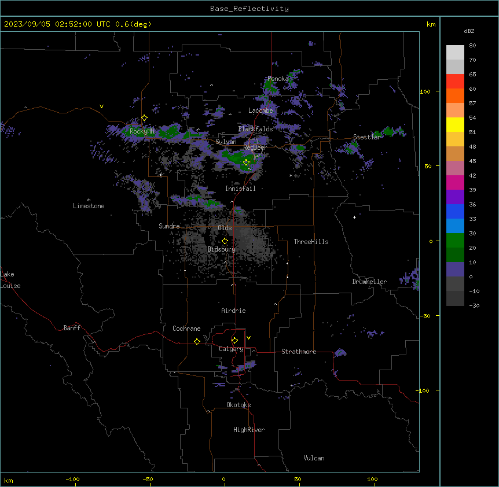499x487 pixels.
Task: Click the yellow 54 dBZ color swatch
Action: 455,124
